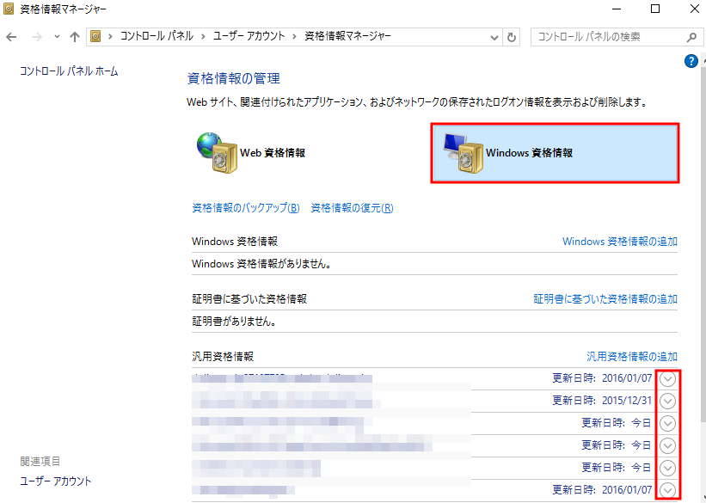Maximize the 資格情報マネージャー window
706x503 pixels.
(x=655, y=9)
